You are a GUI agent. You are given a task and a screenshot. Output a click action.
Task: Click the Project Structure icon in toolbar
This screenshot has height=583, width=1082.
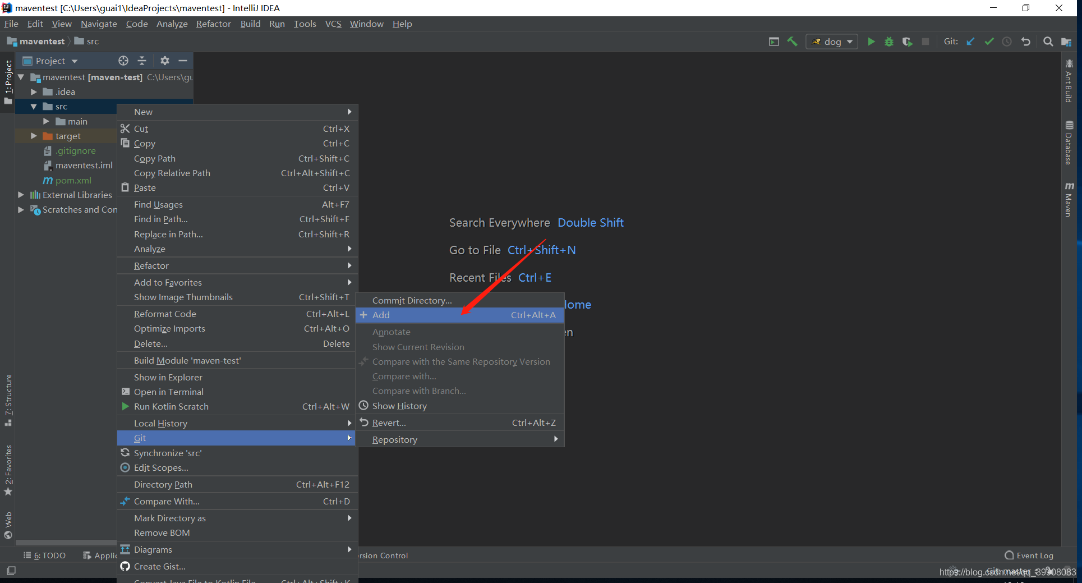coord(1066,42)
